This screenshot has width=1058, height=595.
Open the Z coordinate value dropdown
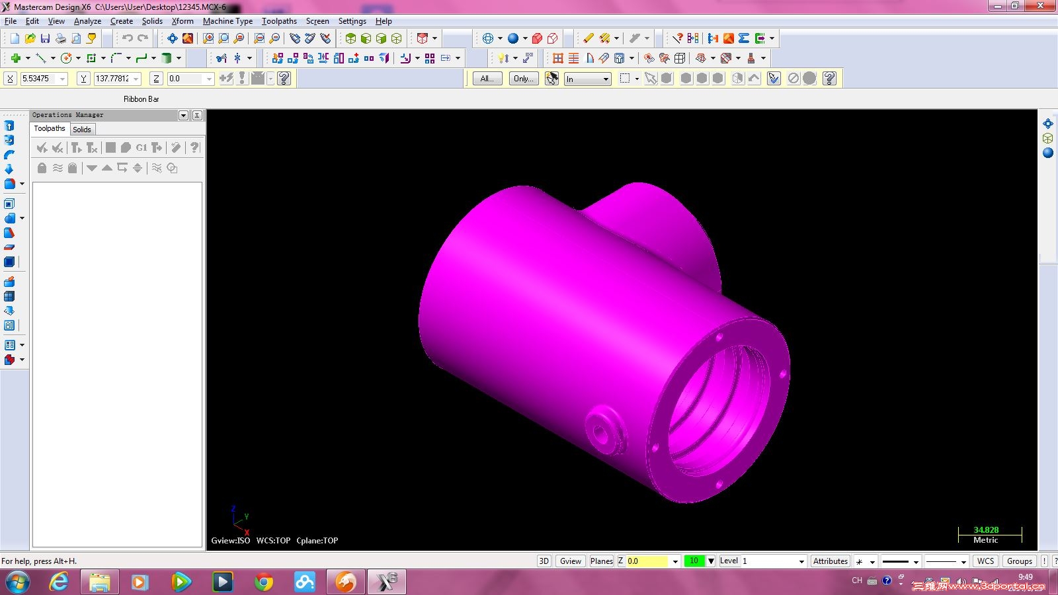(x=209, y=79)
